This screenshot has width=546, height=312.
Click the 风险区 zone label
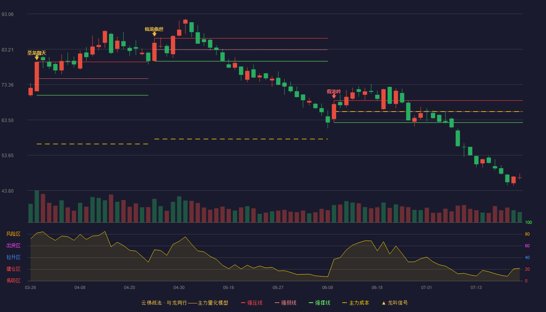coord(13,234)
